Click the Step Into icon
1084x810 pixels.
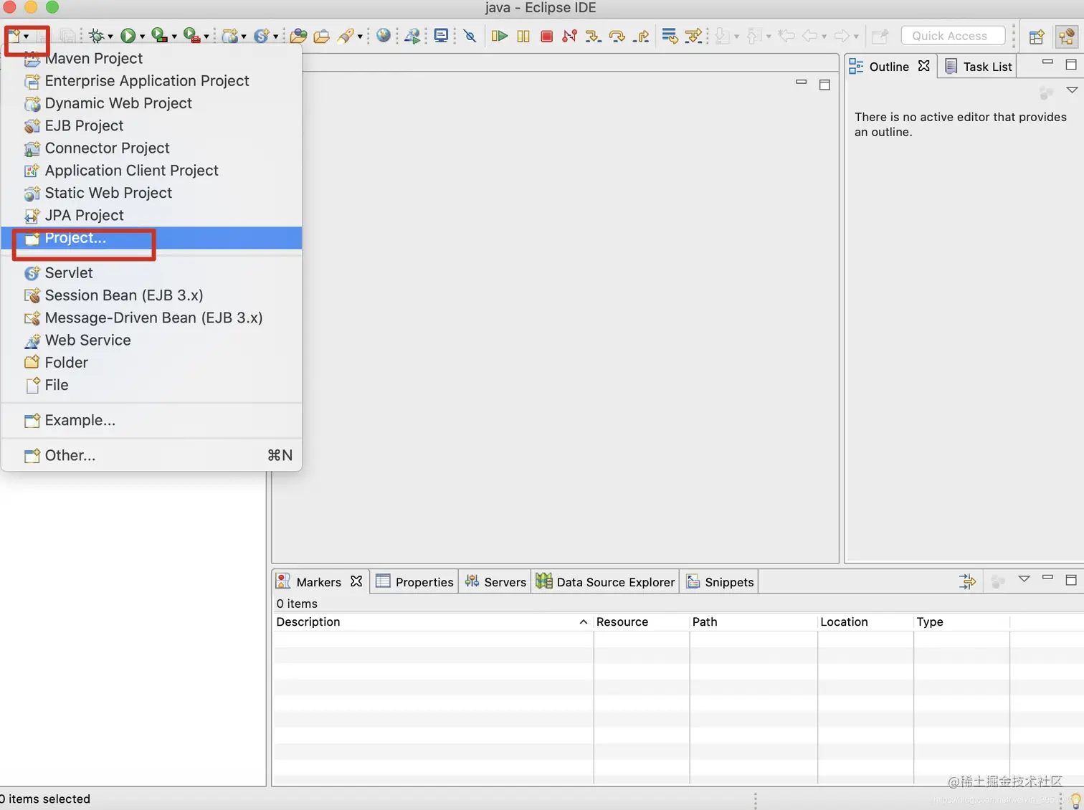(x=593, y=36)
